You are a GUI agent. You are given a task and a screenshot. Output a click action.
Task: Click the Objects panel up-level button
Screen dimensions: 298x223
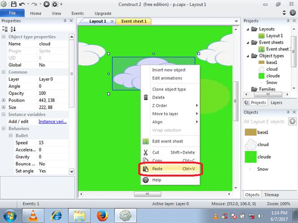(x=292, y=121)
